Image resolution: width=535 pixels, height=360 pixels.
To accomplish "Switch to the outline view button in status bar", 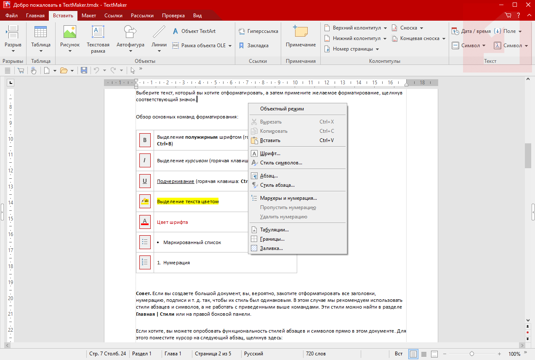I will pos(424,354).
